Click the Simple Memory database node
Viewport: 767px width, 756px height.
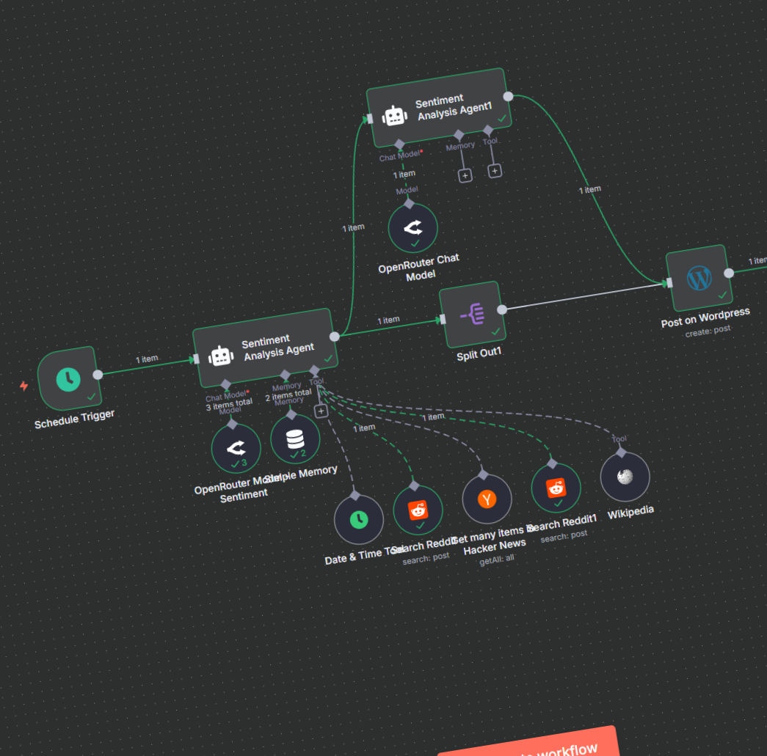pos(295,439)
